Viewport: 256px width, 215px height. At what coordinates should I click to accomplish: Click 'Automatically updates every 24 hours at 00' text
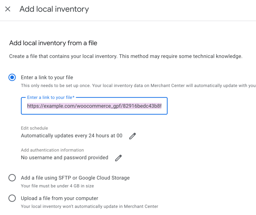pos(72,136)
